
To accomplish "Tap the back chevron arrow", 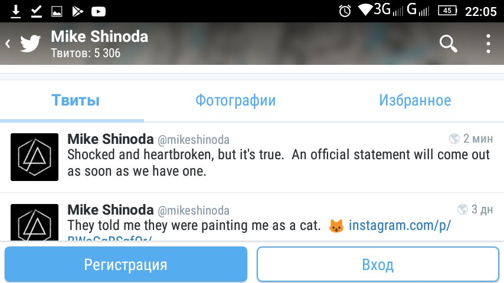I will pyautogui.click(x=8, y=44).
